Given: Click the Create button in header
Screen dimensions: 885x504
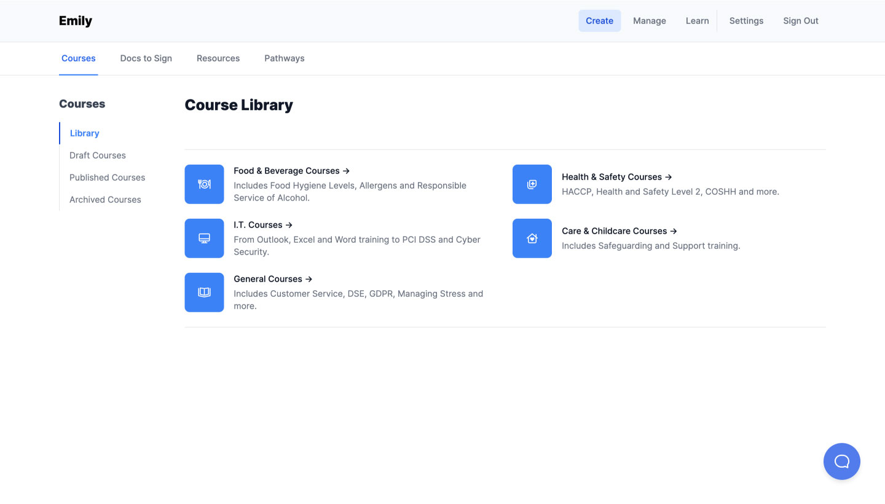Looking at the screenshot, I should coord(599,21).
